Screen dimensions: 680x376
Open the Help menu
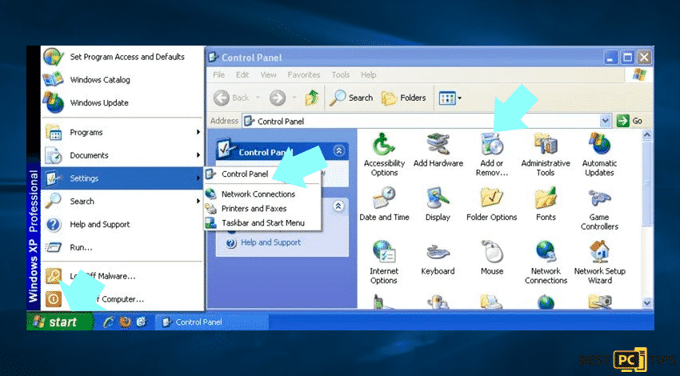[x=368, y=75]
